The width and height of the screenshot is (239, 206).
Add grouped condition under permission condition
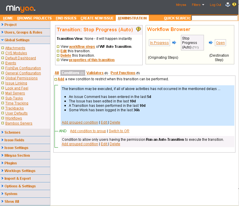coord(80,144)
